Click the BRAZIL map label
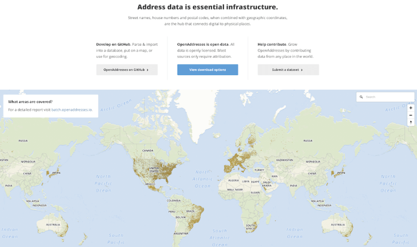Image resolution: width=417 pixels, height=247 pixels. [191, 211]
